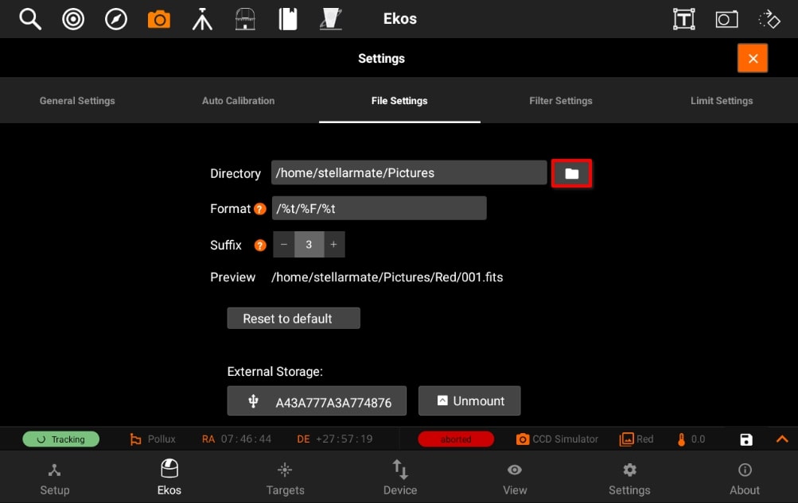Switch to the Filter Settings tab
Image resolution: width=798 pixels, height=503 pixels.
click(560, 101)
